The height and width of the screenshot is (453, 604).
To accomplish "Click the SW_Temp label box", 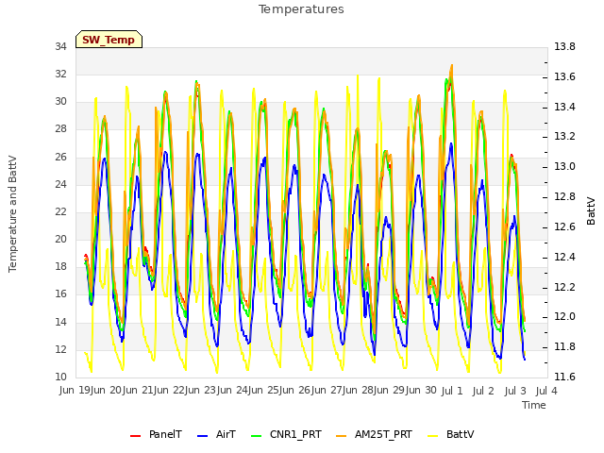I will click(109, 40).
